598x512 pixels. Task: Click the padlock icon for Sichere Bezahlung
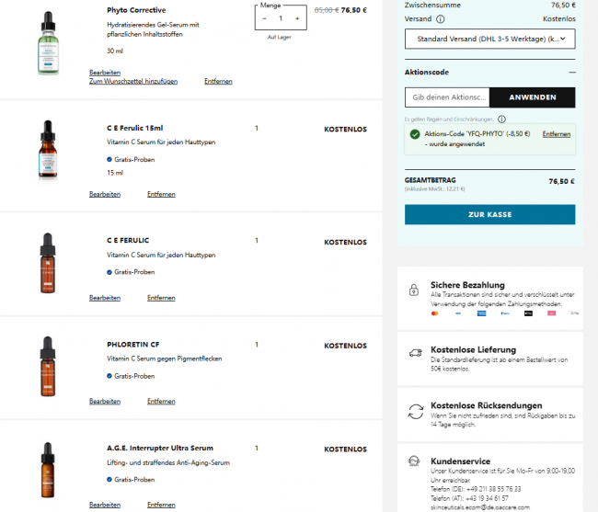tap(413, 290)
